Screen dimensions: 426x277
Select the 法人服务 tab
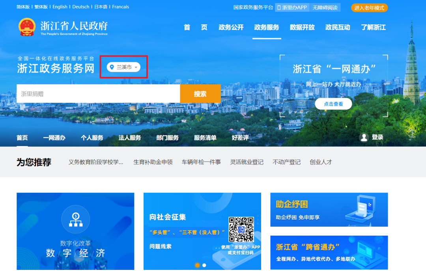pos(130,138)
